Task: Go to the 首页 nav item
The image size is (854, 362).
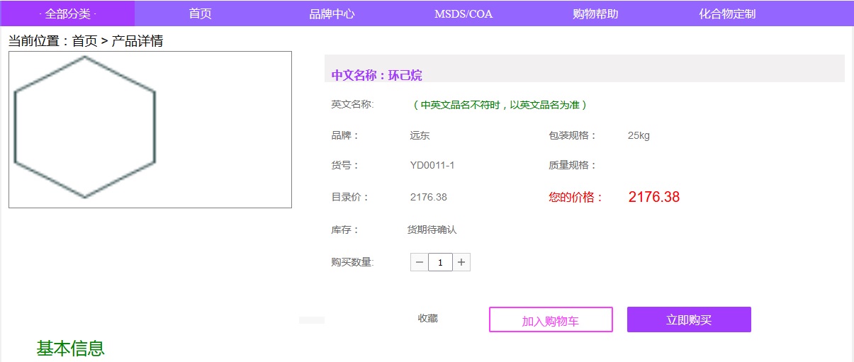Action: (x=200, y=14)
